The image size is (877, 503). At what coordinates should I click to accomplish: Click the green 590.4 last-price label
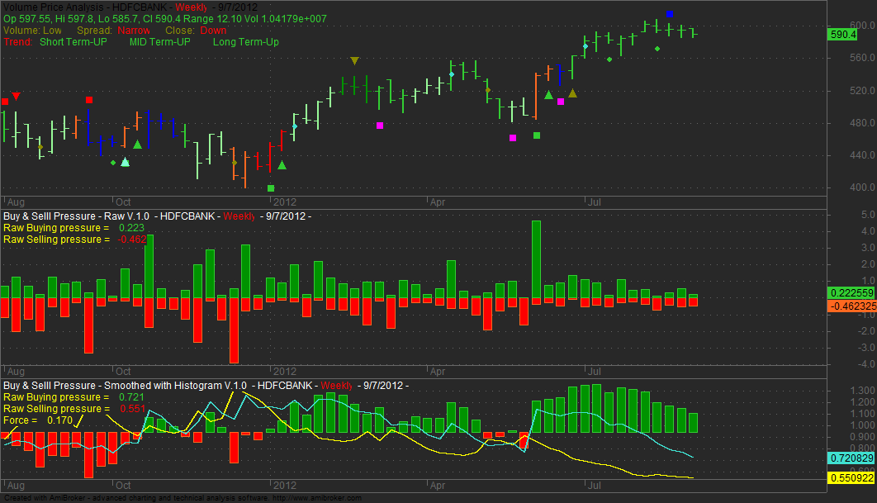point(842,35)
